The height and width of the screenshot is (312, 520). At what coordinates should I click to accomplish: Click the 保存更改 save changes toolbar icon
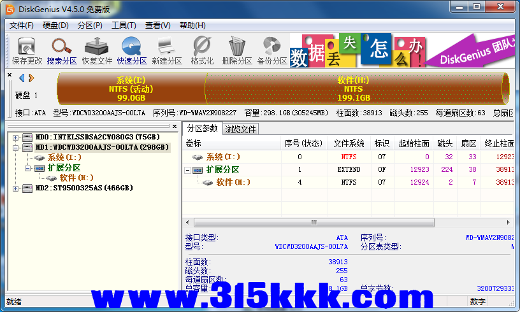coord(27,50)
